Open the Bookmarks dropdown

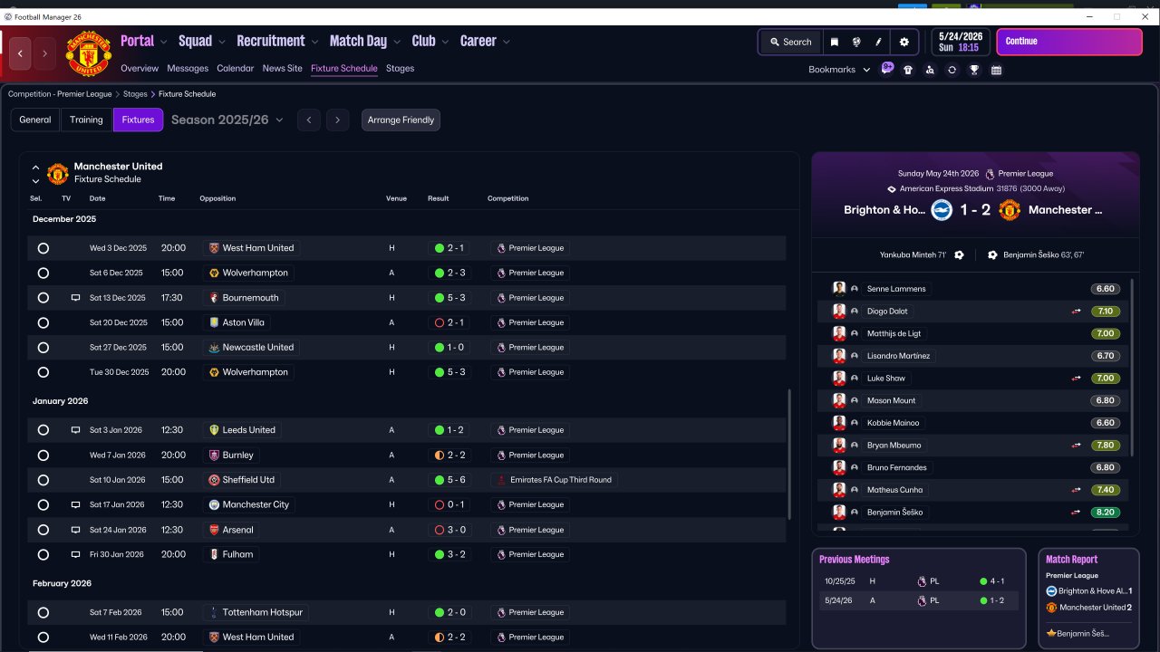pos(839,70)
